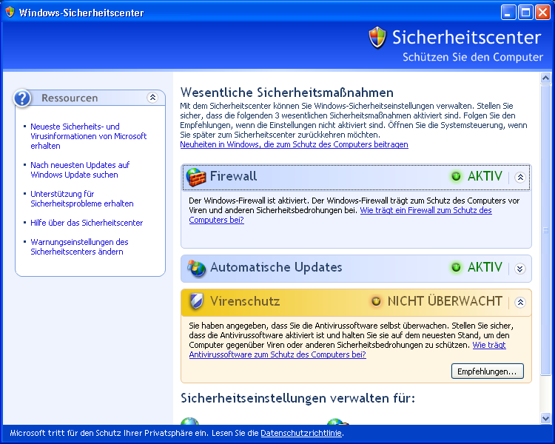Open Neueste Sicherheits- und Virusinformationen link
Image resolution: width=555 pixels, height=444 pixels.
(89, 136)
